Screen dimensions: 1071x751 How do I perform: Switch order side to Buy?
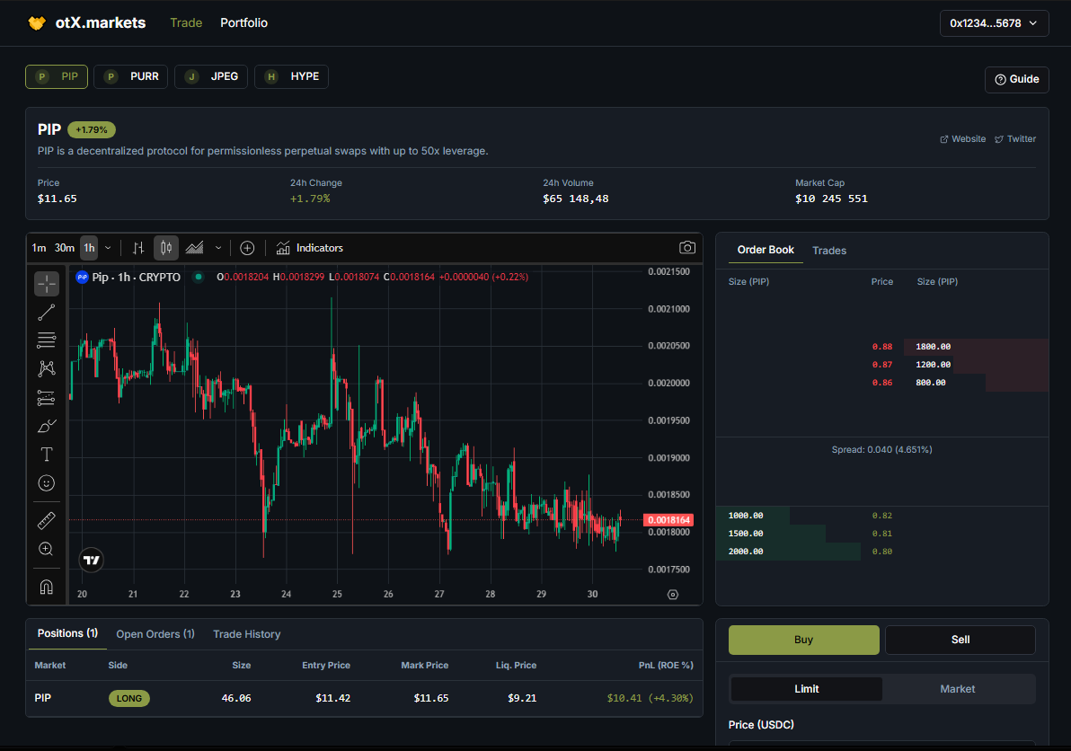pyautogui.click(x=804, y=640)
